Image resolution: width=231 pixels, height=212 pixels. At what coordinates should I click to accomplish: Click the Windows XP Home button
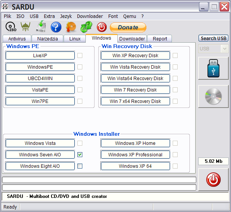point(135,143)
